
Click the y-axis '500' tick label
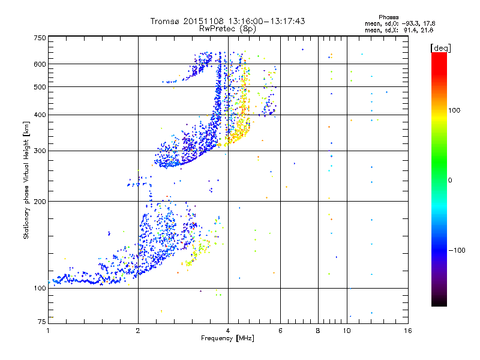click(x=40, y=87)
